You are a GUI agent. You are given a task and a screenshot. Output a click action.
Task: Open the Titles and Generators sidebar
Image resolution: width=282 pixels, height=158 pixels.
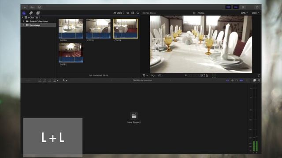(x=38, y=13)
